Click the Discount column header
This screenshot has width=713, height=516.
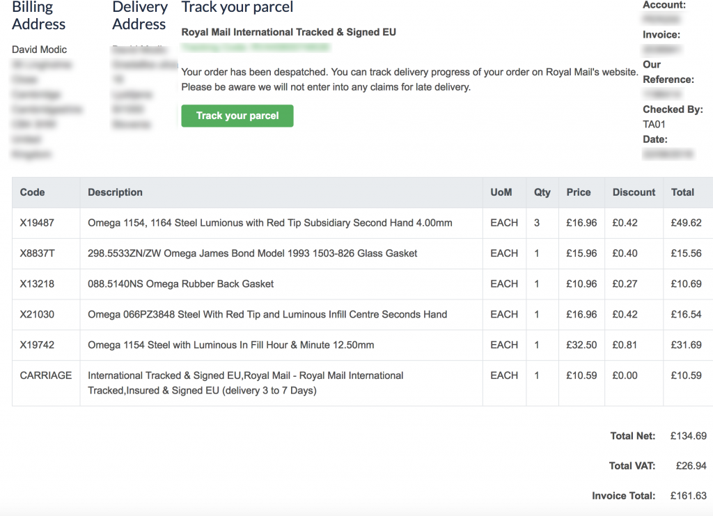(634, 192)
